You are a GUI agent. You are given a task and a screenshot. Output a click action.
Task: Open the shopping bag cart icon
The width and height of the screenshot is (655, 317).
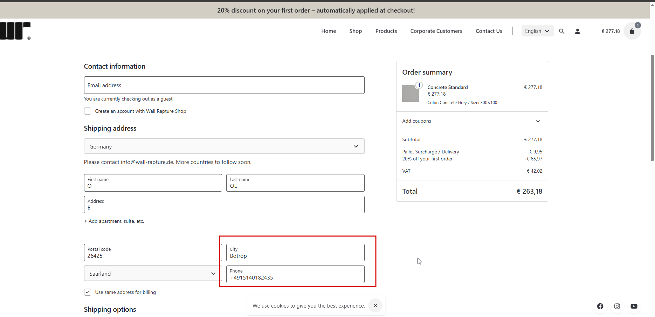click(x=632, y=31)
